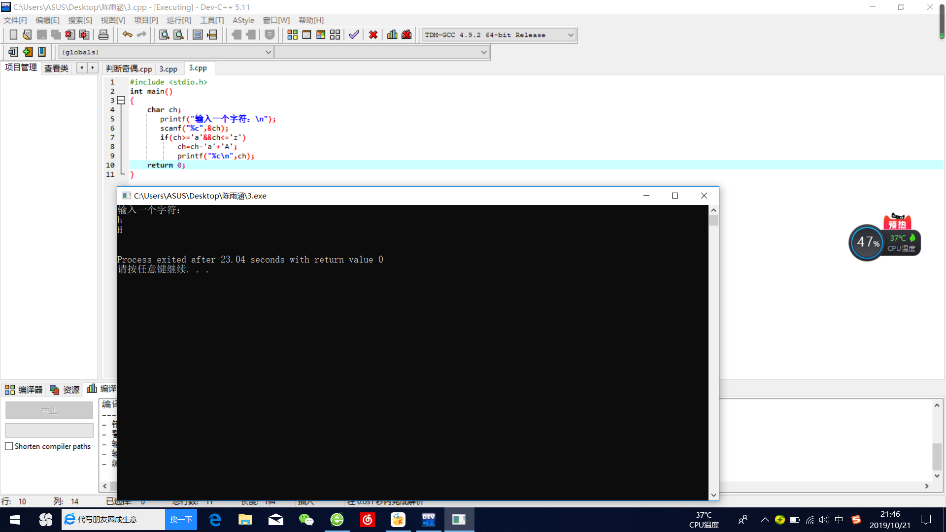Click the Print toolbar icon
This screenshot has height=532, width=946.
click(x=103, y=34)
